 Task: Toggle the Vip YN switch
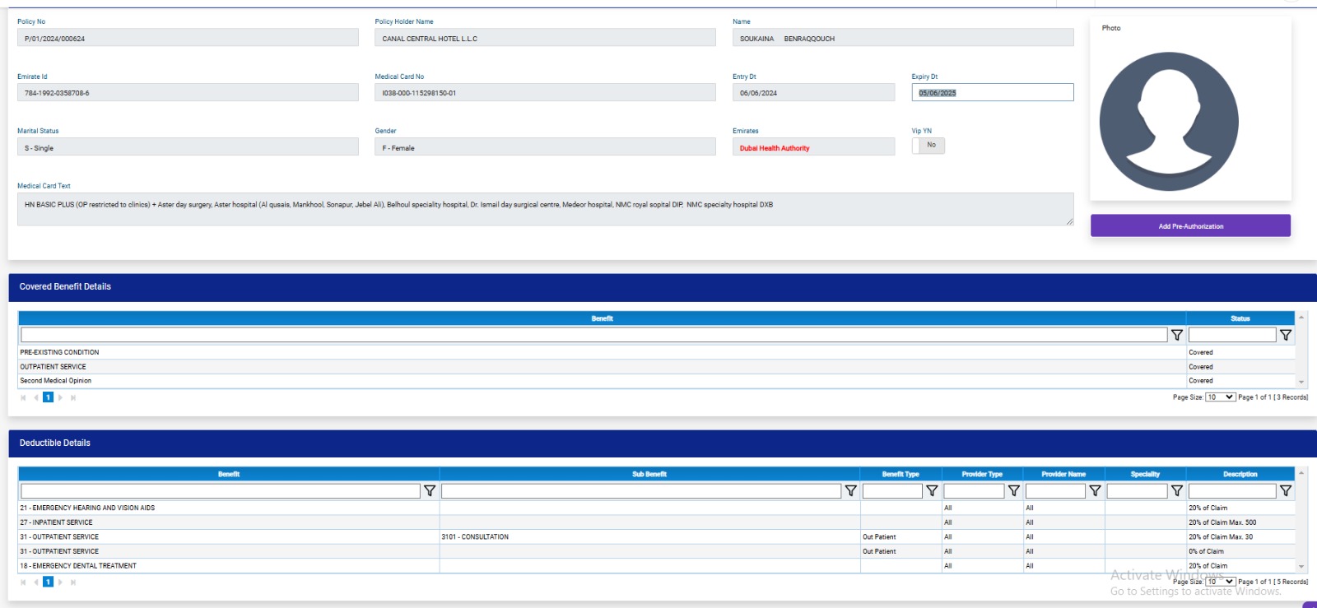[x=928, y=146]
